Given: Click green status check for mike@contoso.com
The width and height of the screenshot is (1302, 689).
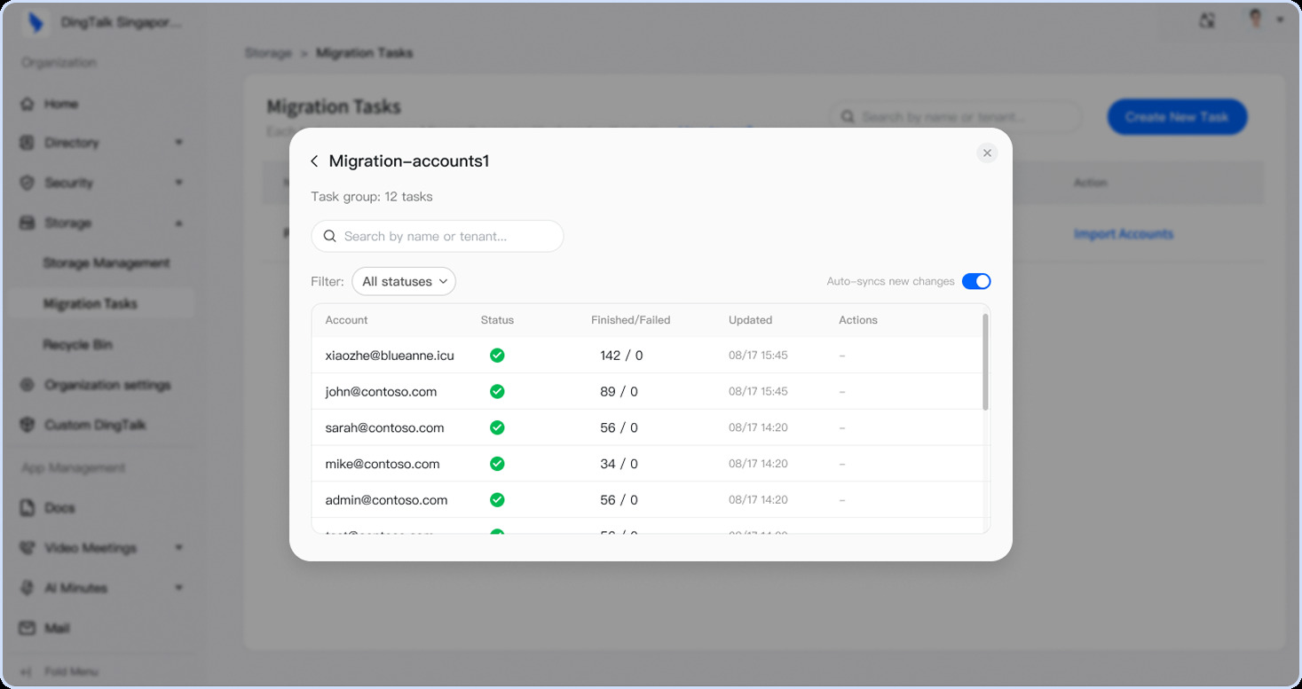Looking at the screenshot, I should click(x=497, y=465).
